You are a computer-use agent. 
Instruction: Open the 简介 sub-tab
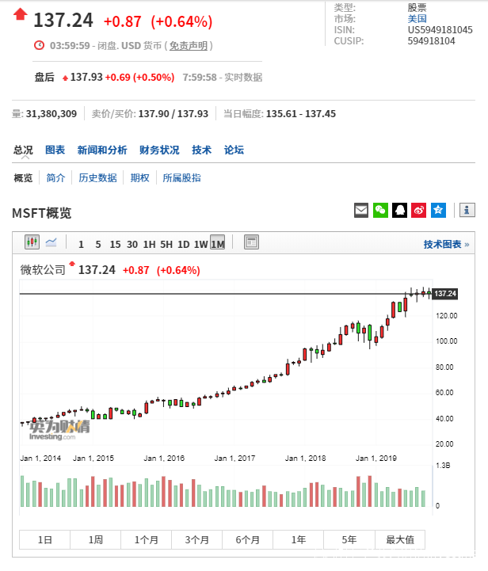55,178
